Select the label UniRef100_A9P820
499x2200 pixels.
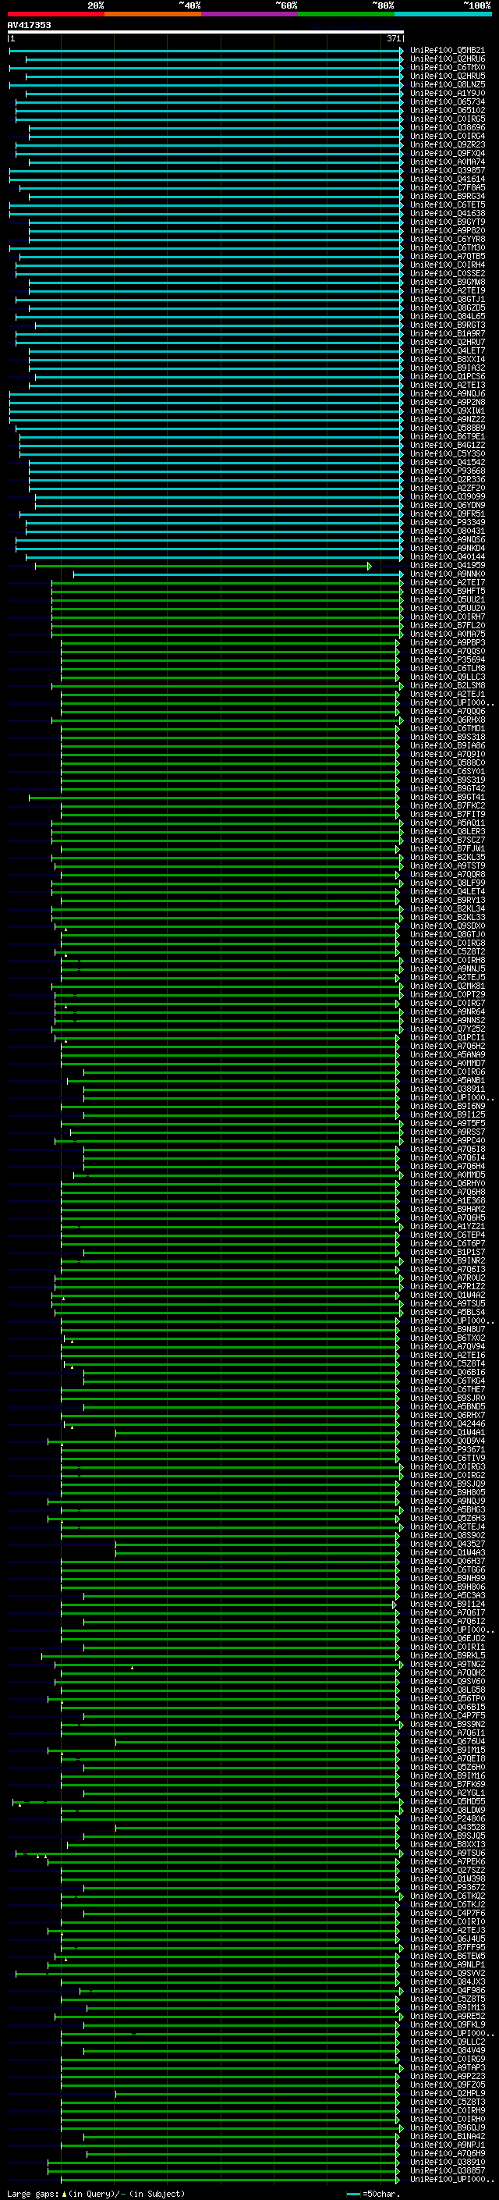click(x=448, y=230)
